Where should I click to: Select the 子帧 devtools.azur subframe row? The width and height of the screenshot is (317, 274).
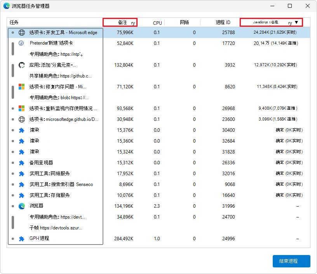tap(56, 228)
